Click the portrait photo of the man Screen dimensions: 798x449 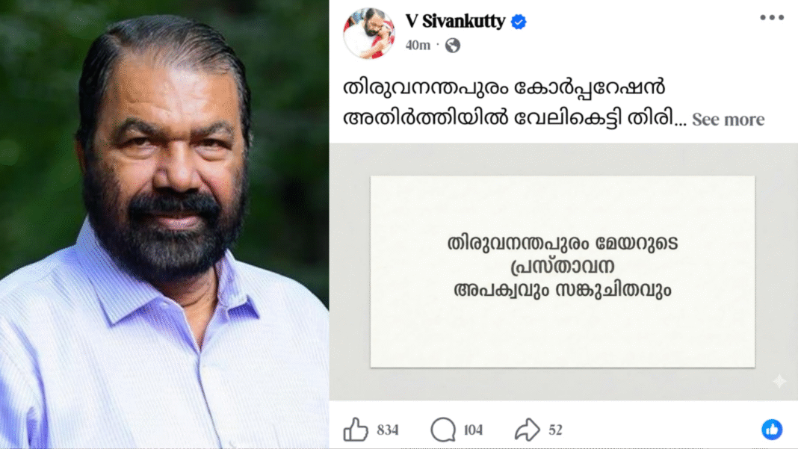[x=164, y=224]
